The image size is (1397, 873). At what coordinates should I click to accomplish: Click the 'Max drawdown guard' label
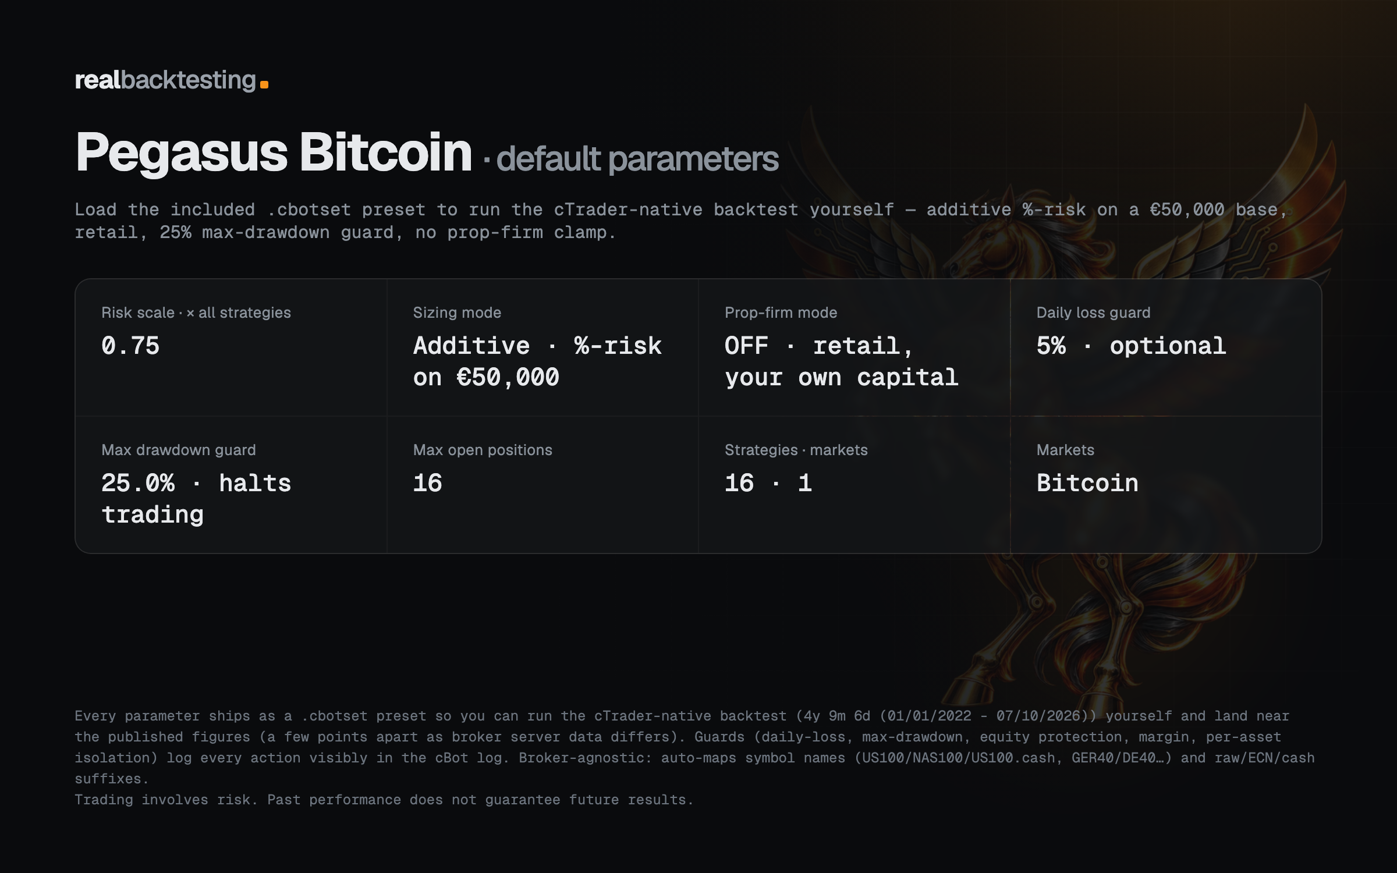pyautogui.click(x=179, y=450)
